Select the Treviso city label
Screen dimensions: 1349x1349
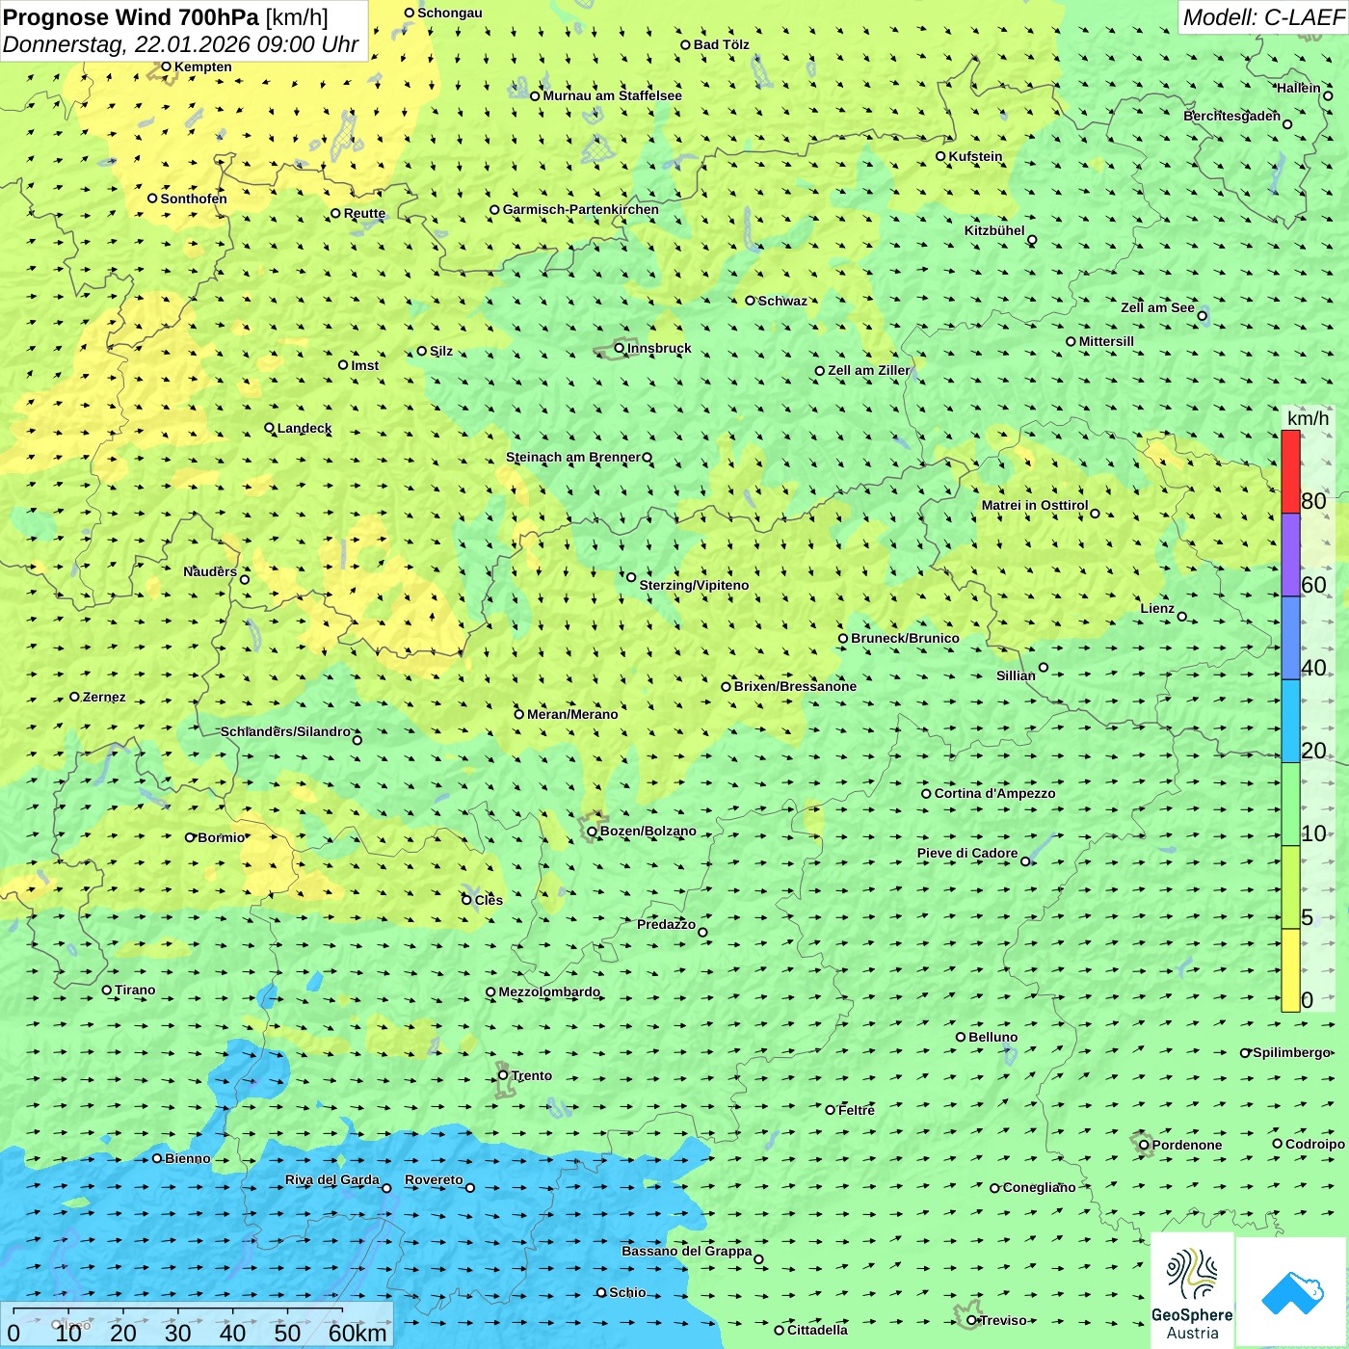coord(1003,1320)
